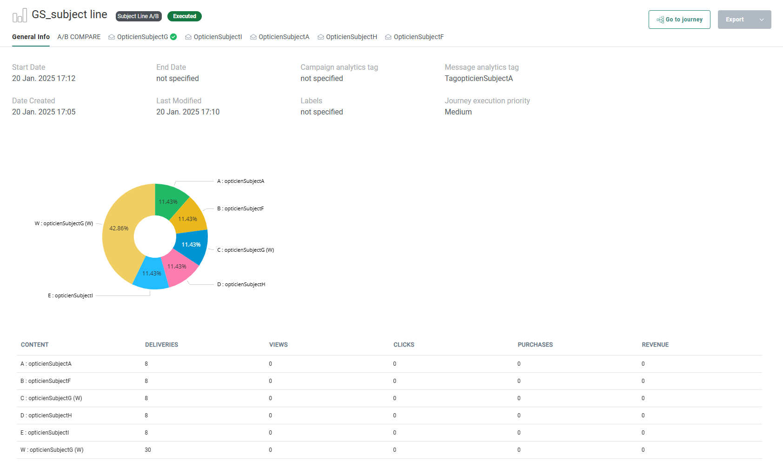
Task: Open the A/B COMPARE tab
Action: (79, 37)
